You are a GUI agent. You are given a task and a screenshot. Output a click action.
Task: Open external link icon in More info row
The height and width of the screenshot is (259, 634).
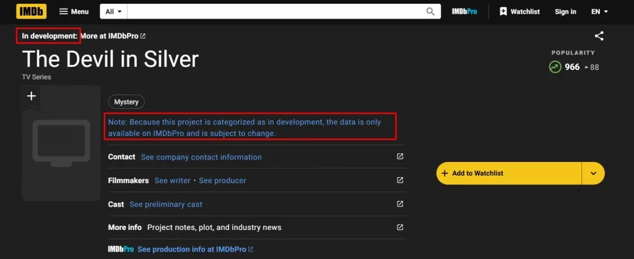[400, 227]
